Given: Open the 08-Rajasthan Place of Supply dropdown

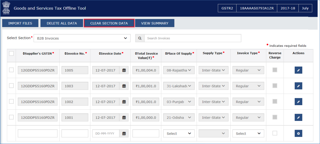Looking at the screenshot, I should [x=179, y=70].
